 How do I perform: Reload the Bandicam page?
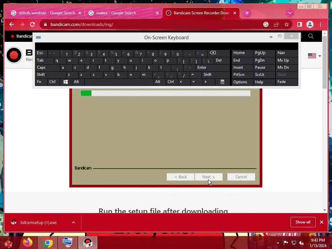[x=32, y=24]
